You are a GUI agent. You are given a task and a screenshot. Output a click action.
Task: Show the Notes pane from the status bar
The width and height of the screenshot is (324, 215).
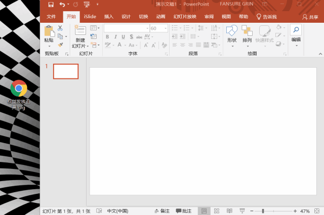[162, 210]
